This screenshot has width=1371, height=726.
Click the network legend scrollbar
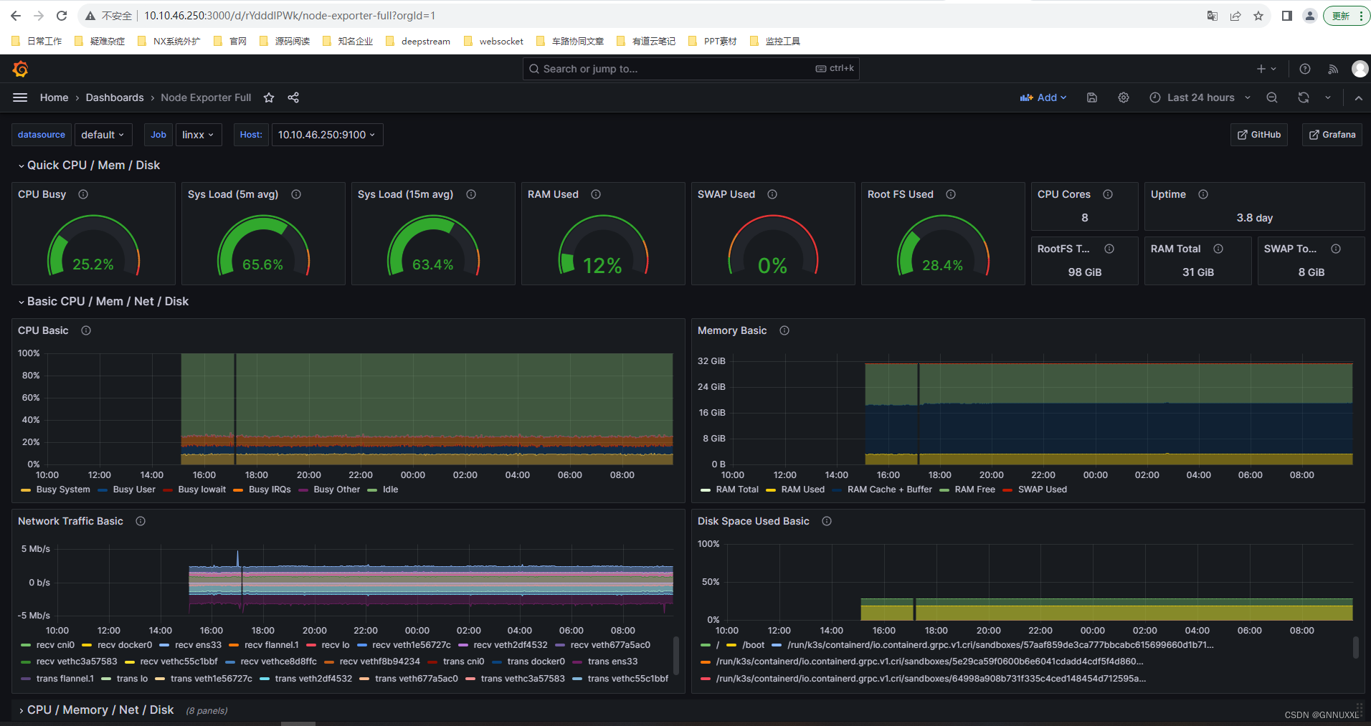[675, 655]
